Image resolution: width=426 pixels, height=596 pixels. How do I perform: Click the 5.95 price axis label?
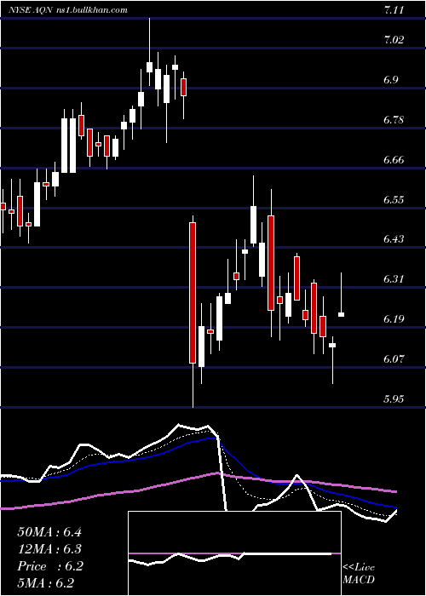(x=393, y=398)
